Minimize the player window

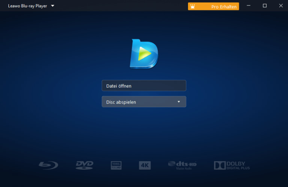tap(249, 6)
